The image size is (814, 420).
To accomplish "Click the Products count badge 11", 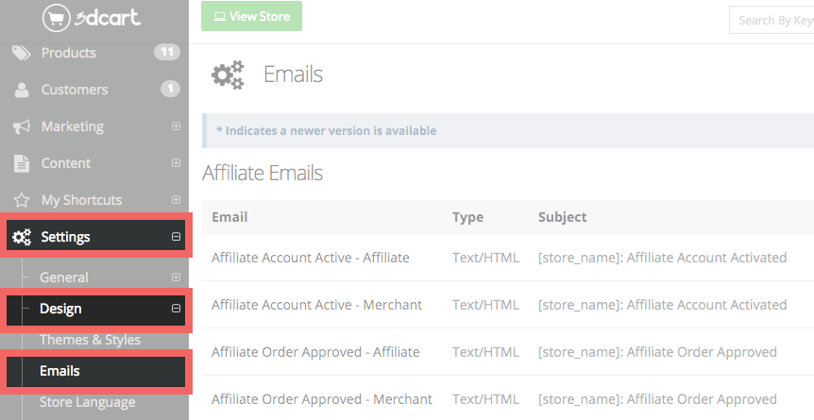I will coord(166,52).
